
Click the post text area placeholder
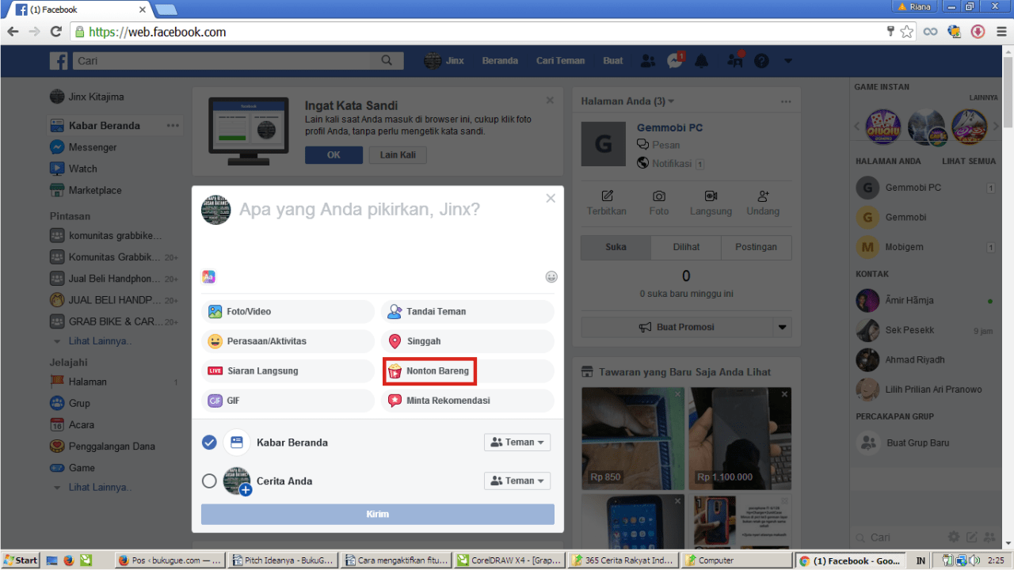click(359, 210)
